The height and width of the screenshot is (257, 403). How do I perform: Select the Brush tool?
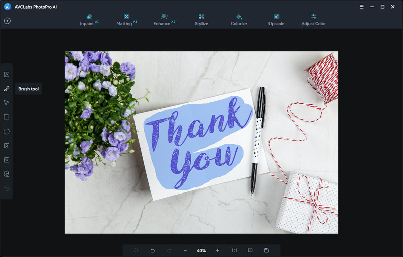7,89
